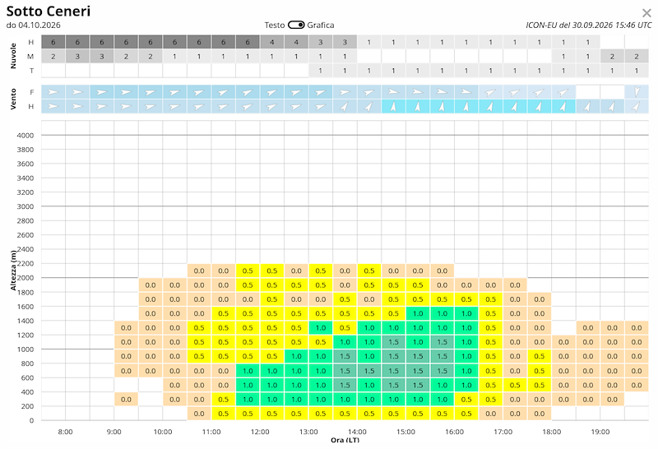Click the 14:00 time label

tap(357, 432)
